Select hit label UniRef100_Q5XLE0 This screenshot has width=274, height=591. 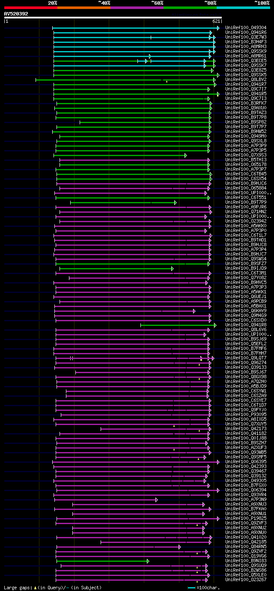(246, 575)
